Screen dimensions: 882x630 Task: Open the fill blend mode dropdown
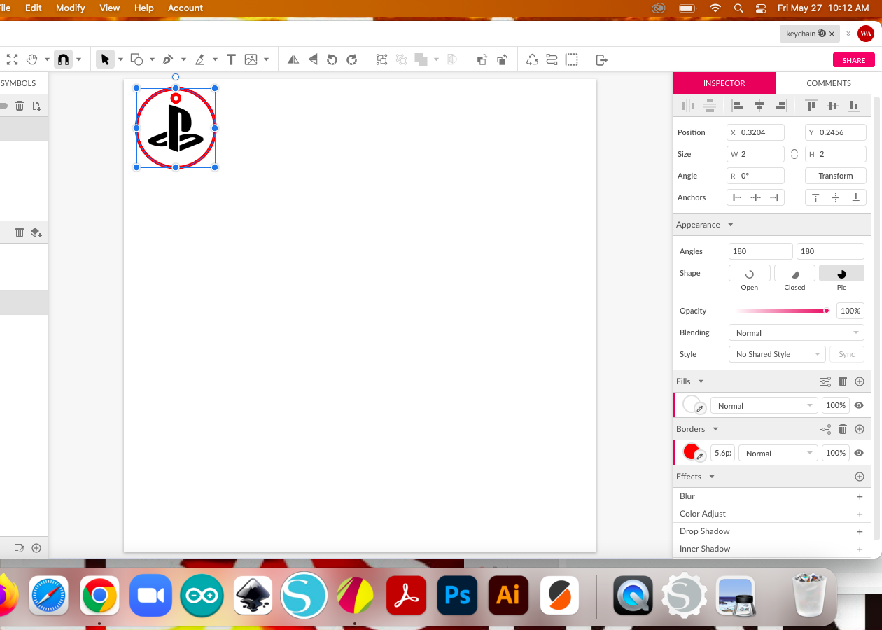tap(764, 405)
